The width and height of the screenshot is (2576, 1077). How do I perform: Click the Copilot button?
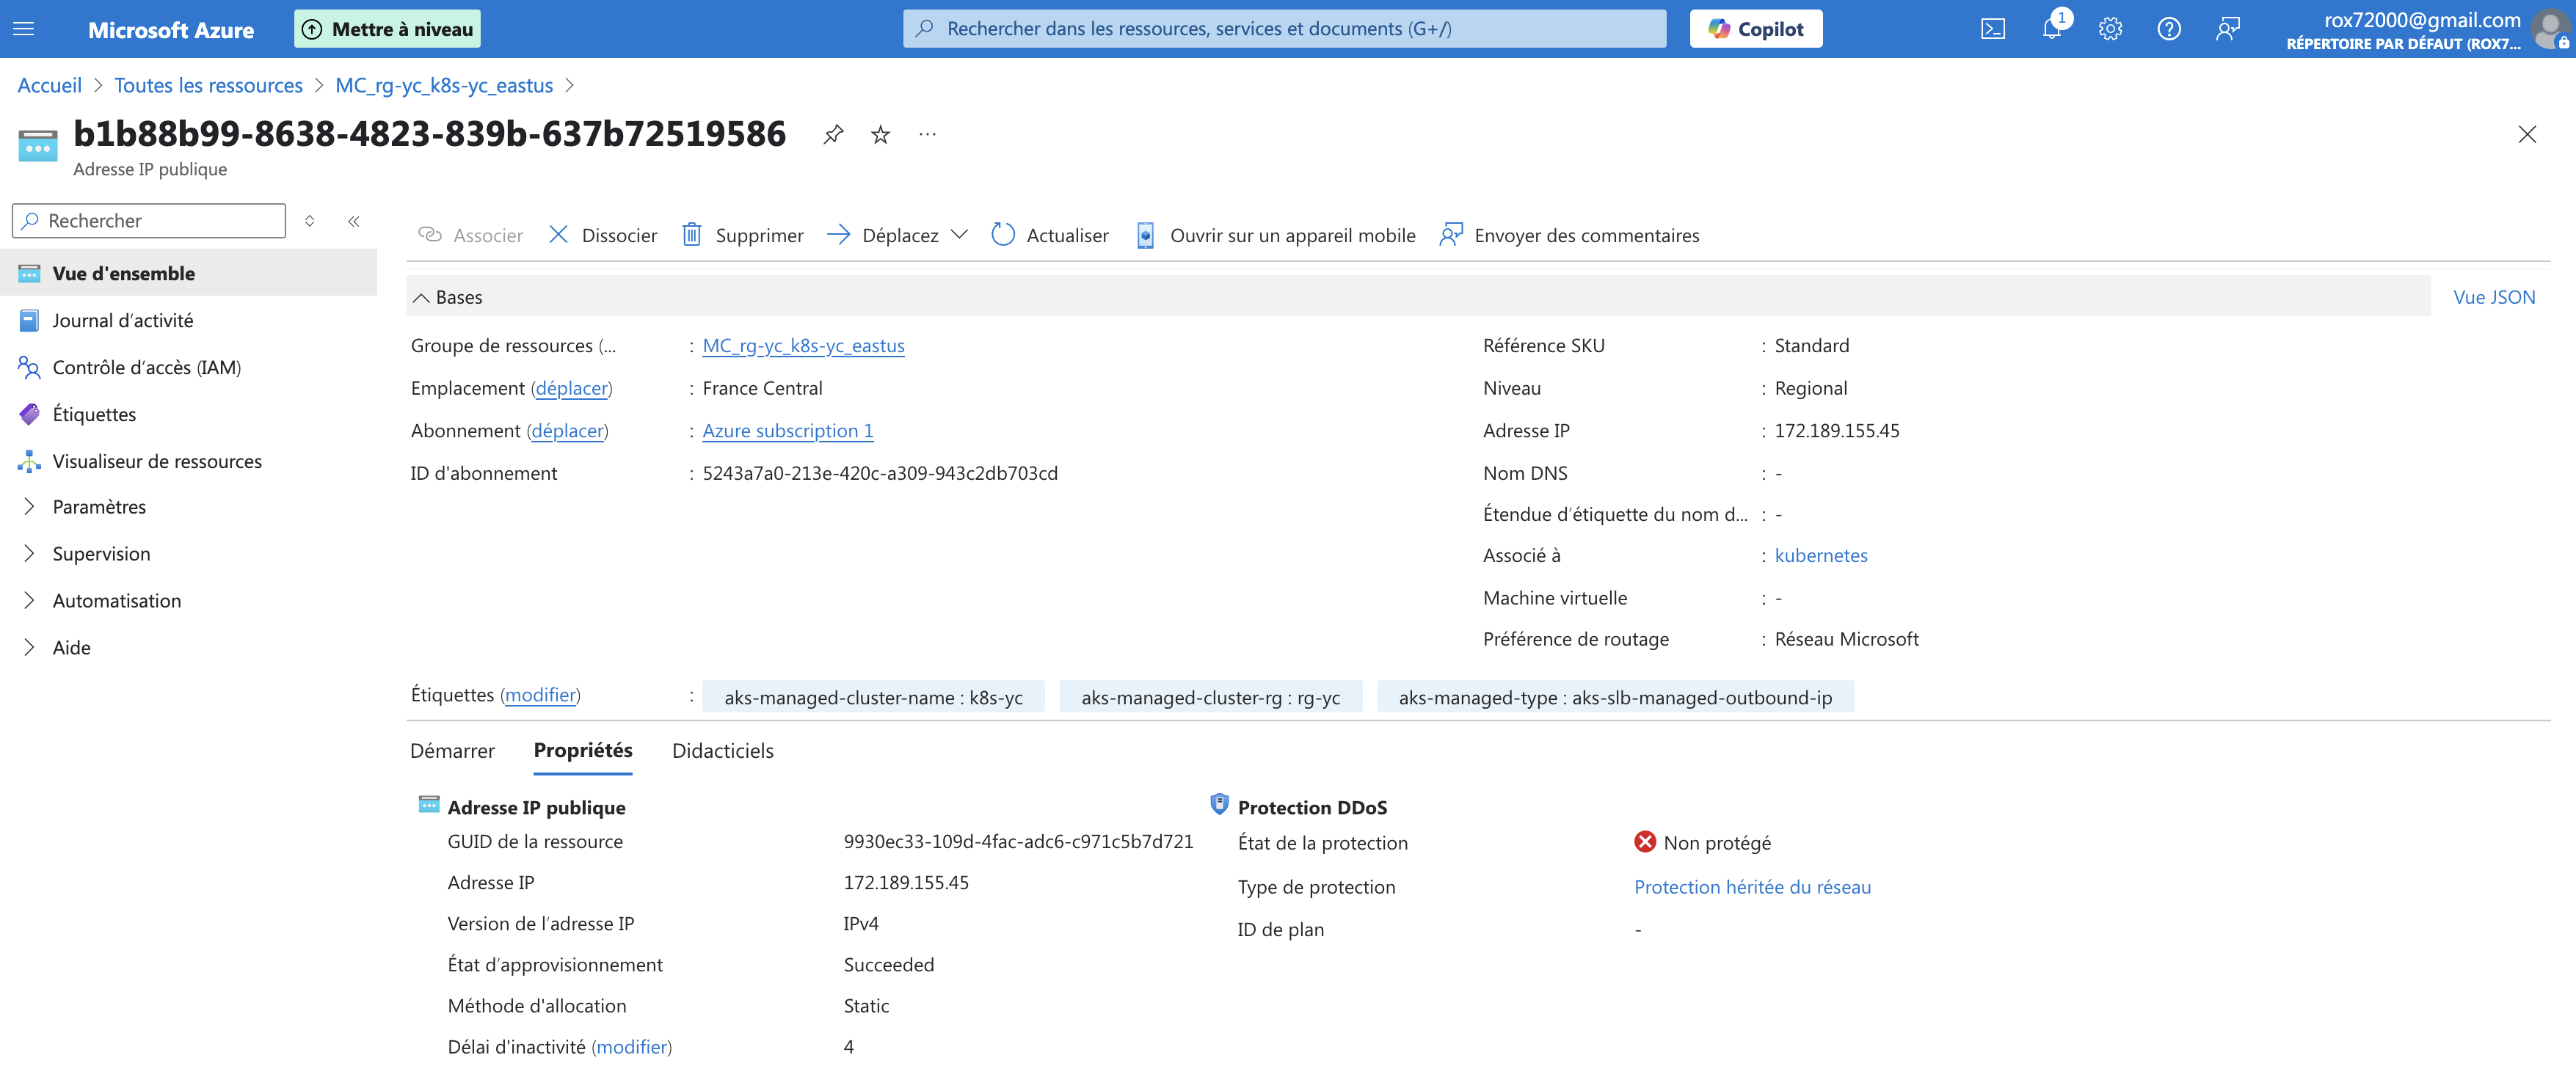click(x=1755, y=29)
